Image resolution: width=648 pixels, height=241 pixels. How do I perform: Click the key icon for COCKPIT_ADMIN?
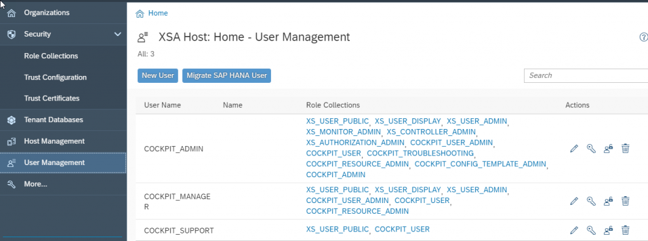pos(591,149)
